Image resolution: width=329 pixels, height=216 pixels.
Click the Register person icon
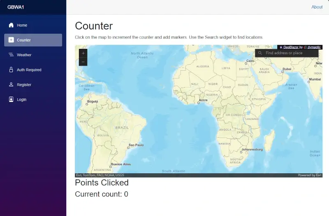point(11,85)
